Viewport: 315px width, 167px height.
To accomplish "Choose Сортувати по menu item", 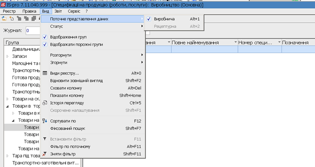I will pos(93,121).
